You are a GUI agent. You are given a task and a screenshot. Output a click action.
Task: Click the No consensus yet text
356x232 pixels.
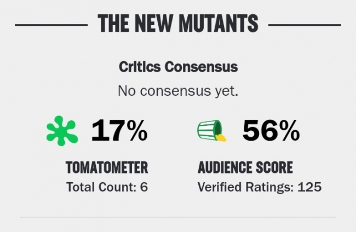coord(178,91)
